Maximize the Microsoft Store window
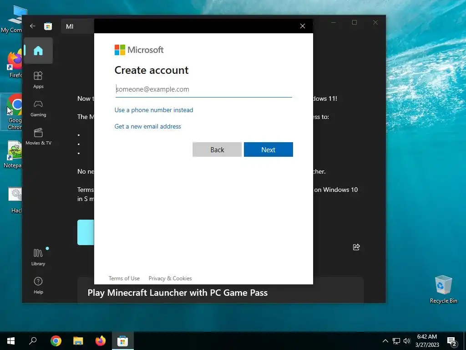This screenshot has width=466, height=350. pos(354,22)
